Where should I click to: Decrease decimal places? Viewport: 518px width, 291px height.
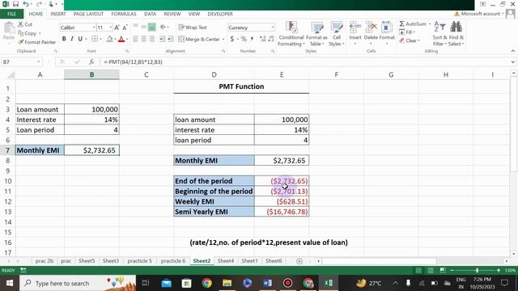[271, 39]
